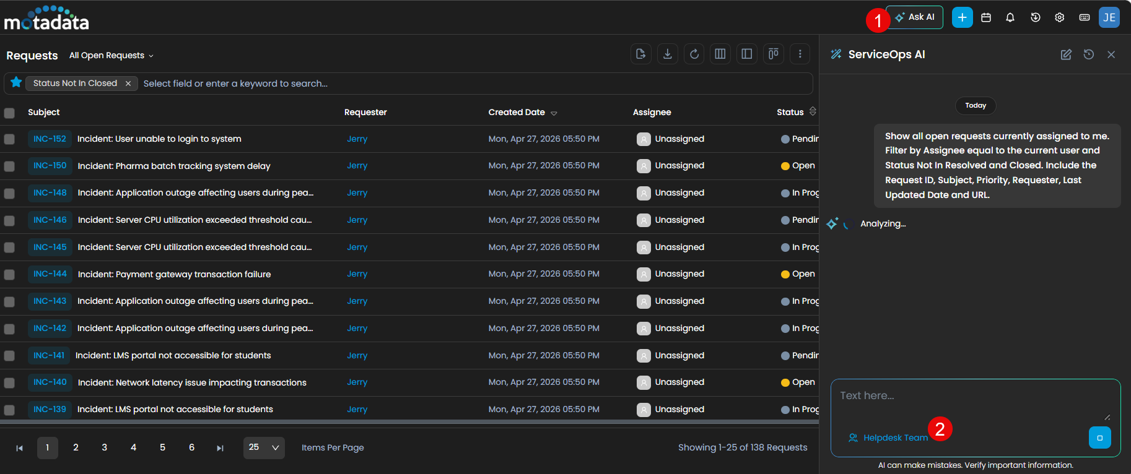Viewport: 1131px width, 474px height.
Task: Go to page 3 of requests
Action: click(x=104, y=447)
